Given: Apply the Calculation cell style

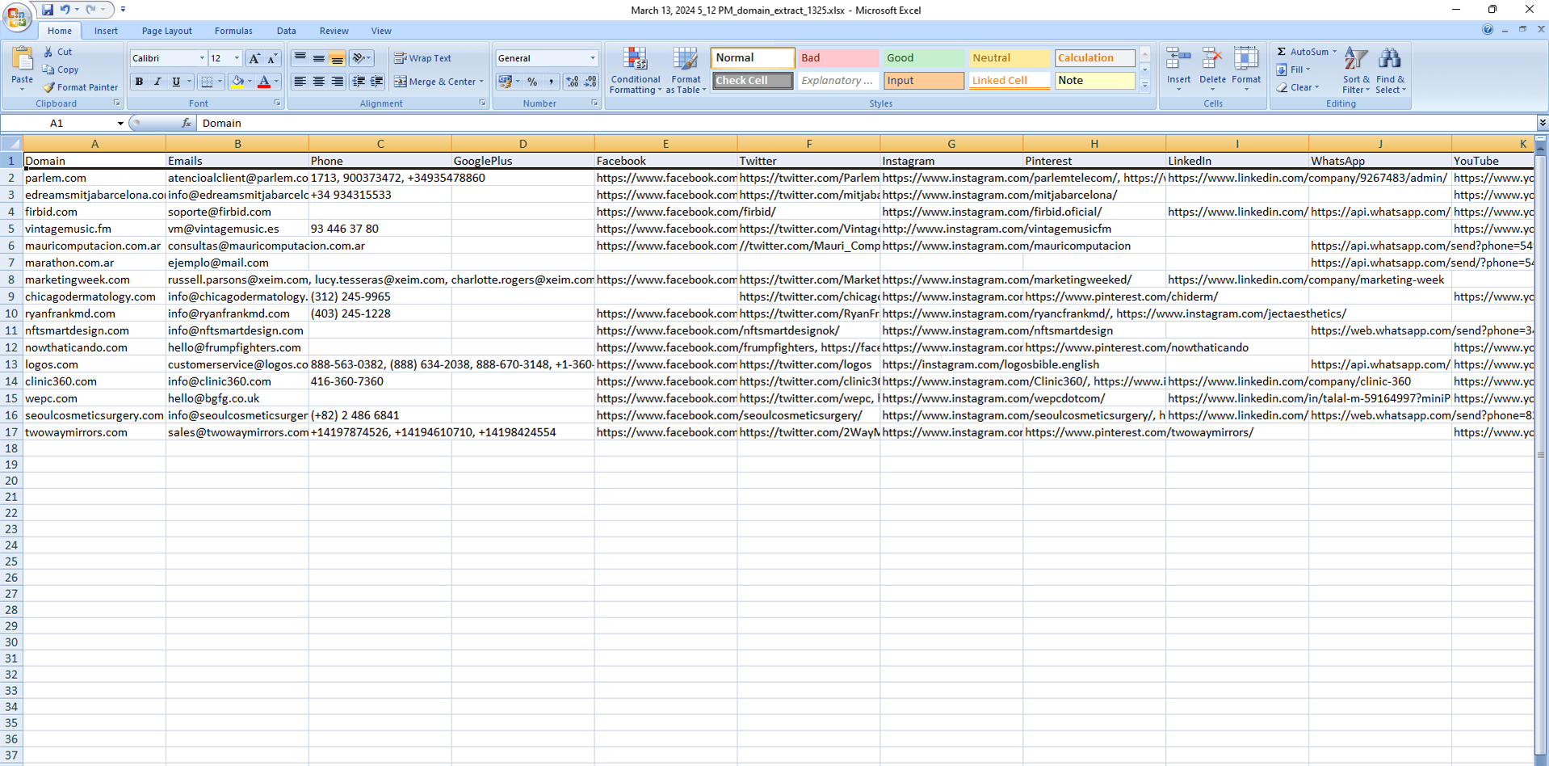Looking at the screenshot, I should coord(1094,58).
